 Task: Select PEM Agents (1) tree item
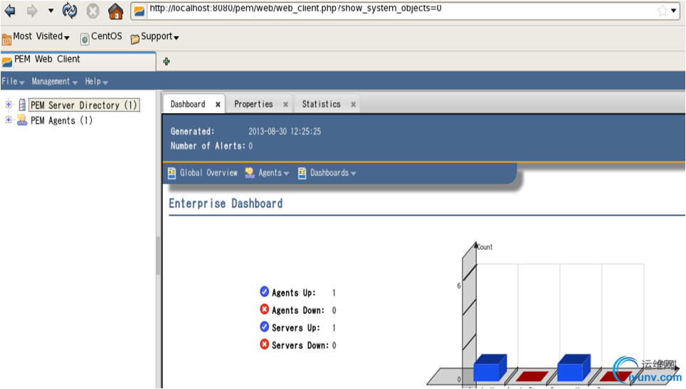[x=61, y=120]
